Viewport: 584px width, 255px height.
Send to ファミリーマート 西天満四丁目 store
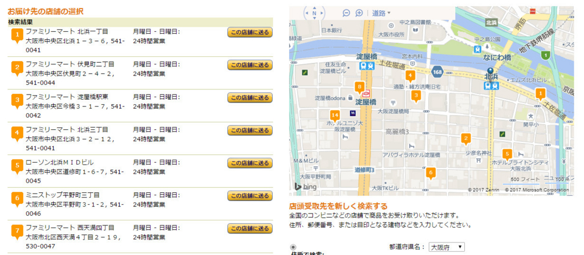click(x=250, y=229)
